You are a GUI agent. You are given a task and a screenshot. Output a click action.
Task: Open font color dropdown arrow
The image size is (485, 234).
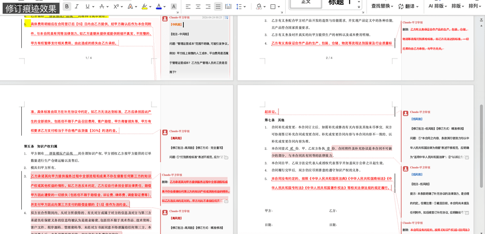coord(165,7)
